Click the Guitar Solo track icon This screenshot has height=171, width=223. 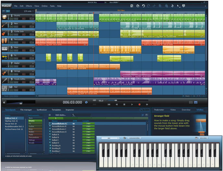[5, 33]
